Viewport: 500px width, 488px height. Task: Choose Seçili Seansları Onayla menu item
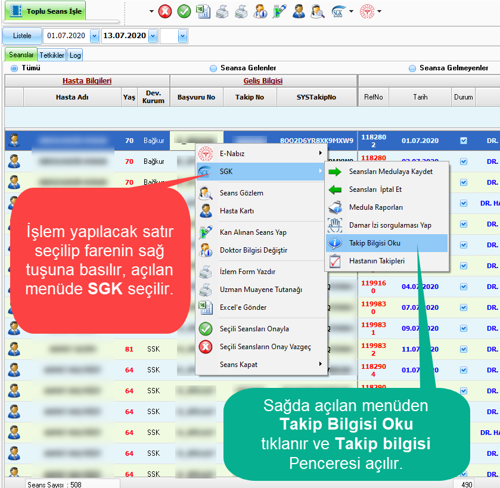[x=260, y=329]
